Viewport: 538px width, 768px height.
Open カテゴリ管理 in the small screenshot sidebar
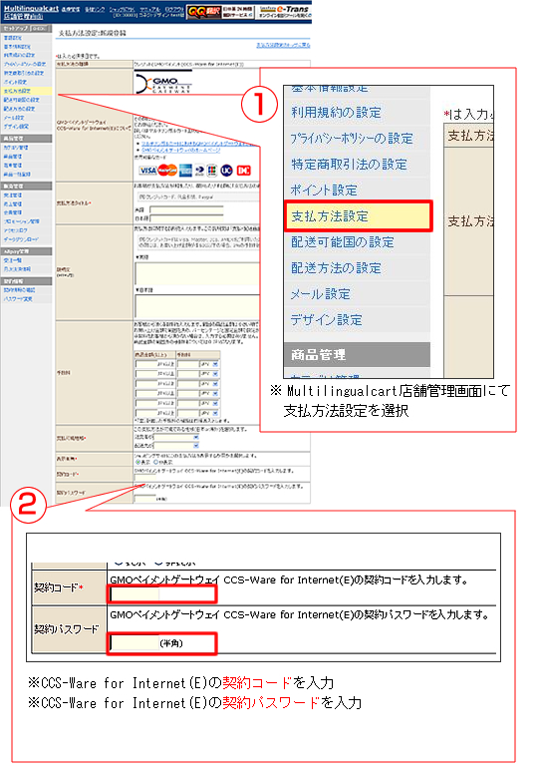coord(16,148)
